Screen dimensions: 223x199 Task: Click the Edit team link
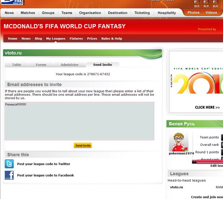coord(217,165)
